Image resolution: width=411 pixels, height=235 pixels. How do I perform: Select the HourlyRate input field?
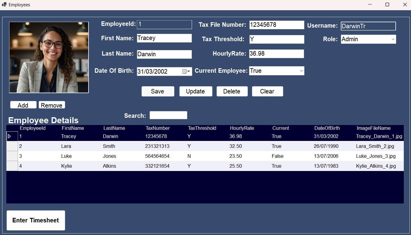coord(276,54)
